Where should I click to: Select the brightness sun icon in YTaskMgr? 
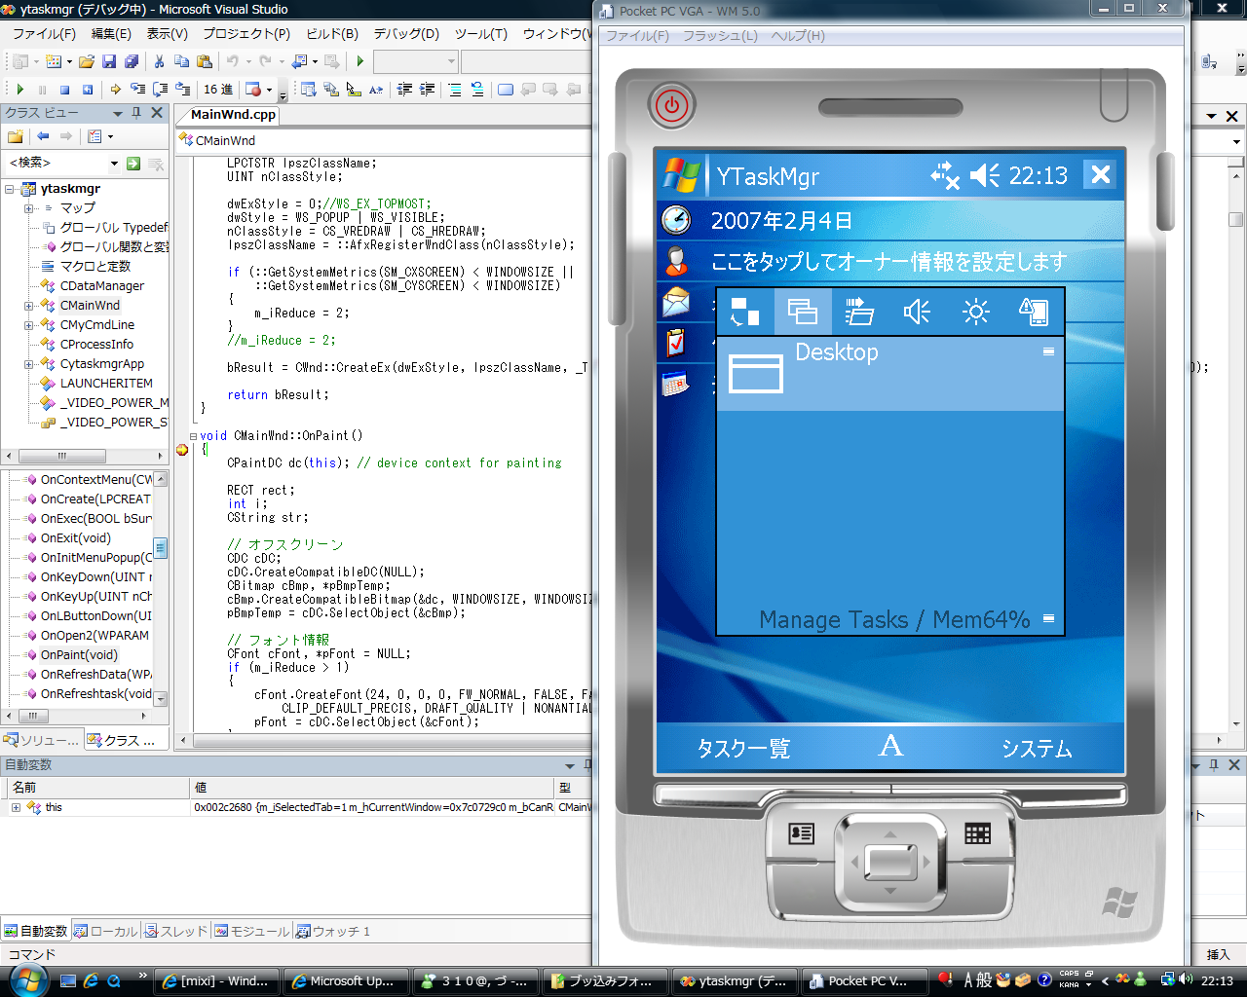pos(975,312)
